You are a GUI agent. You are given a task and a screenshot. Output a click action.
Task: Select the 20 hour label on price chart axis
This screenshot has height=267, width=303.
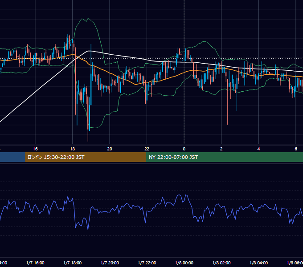110,149
